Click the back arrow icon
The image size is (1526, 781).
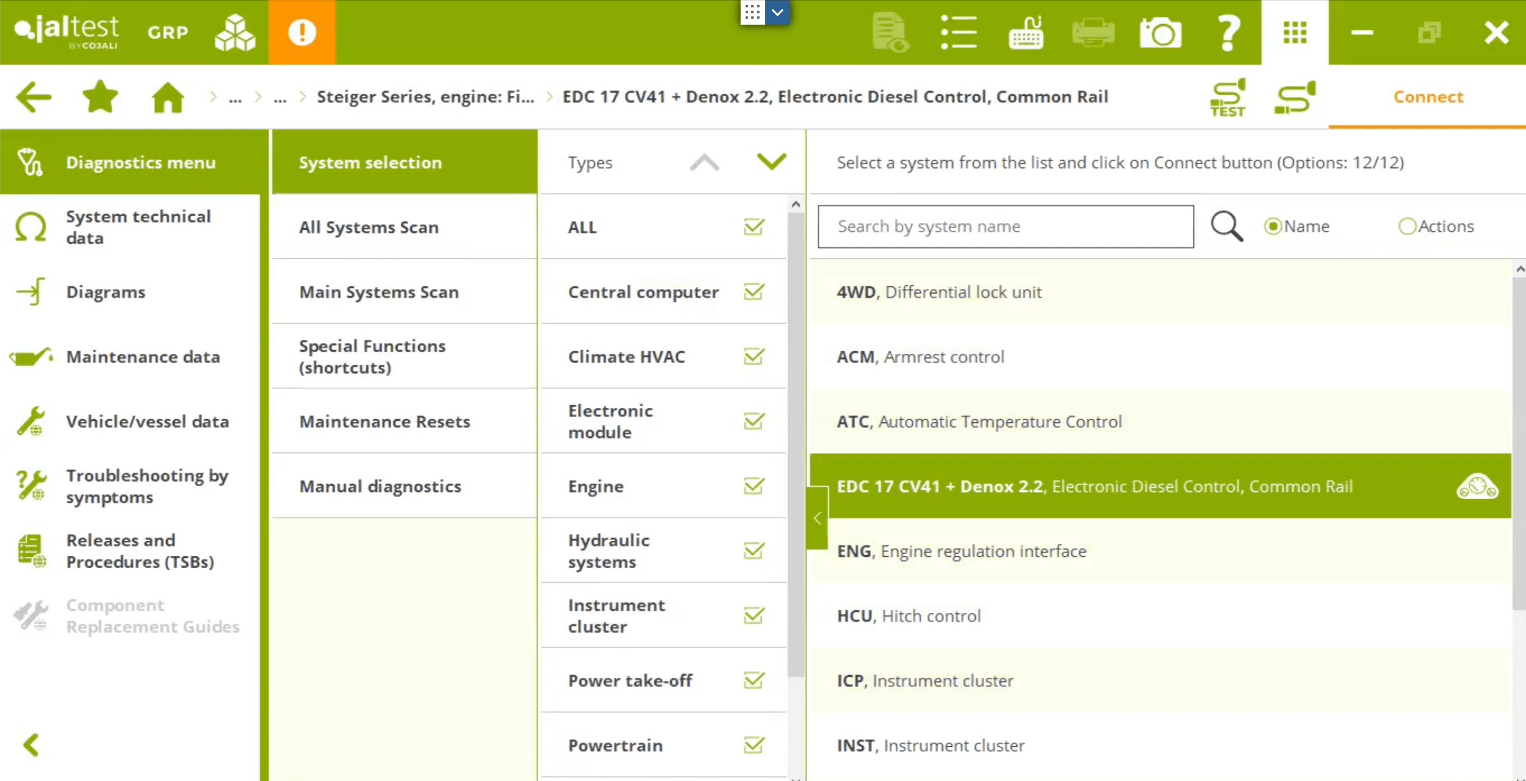pyautogui.click(x=34, y=97)
